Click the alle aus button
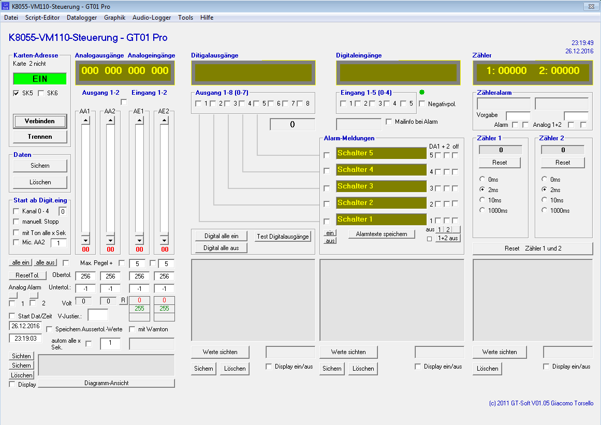 [45, 262]
